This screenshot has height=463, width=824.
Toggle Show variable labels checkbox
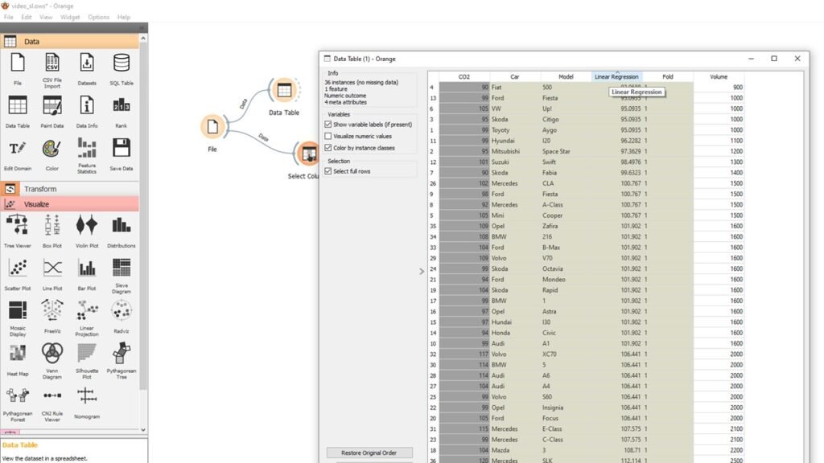pos(328,125)
